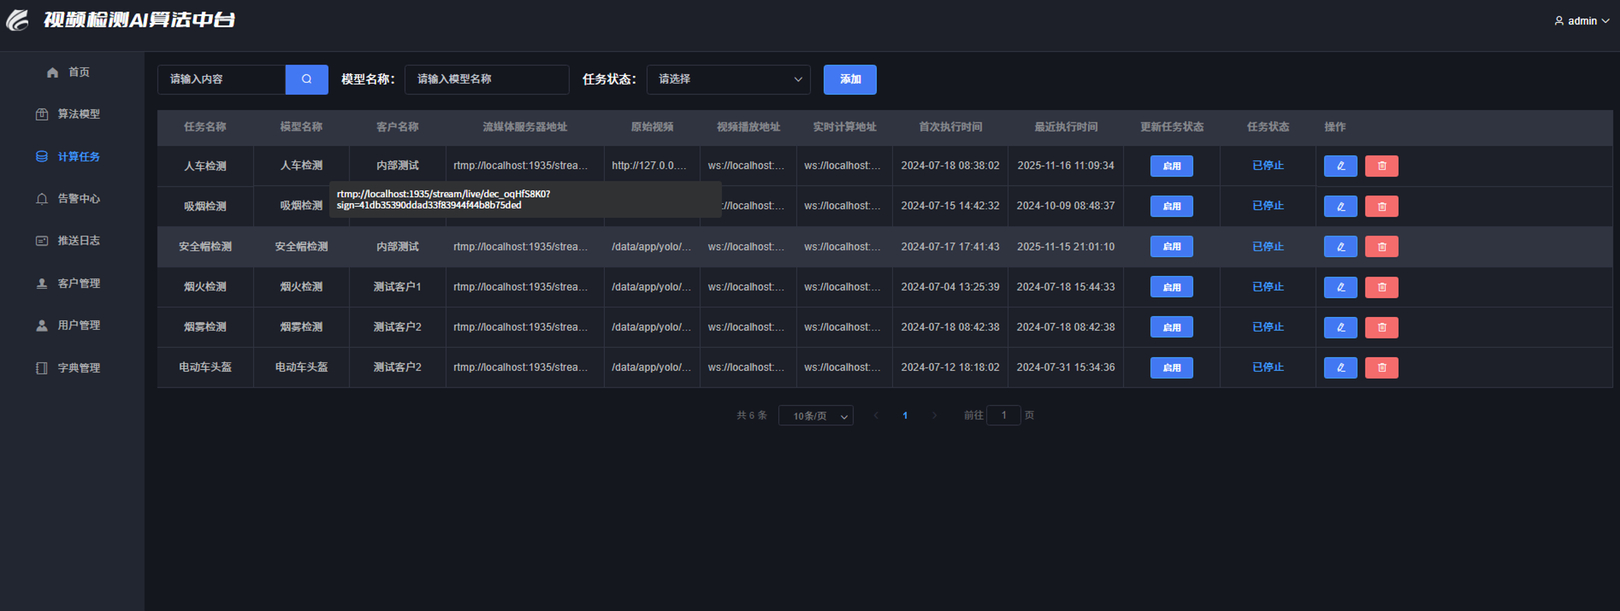Image resolution: width=1620 pixels, height=611 pixels.
Task: Click 2024-07-31 15:34:36 time cell
Action: [1066, 367]
